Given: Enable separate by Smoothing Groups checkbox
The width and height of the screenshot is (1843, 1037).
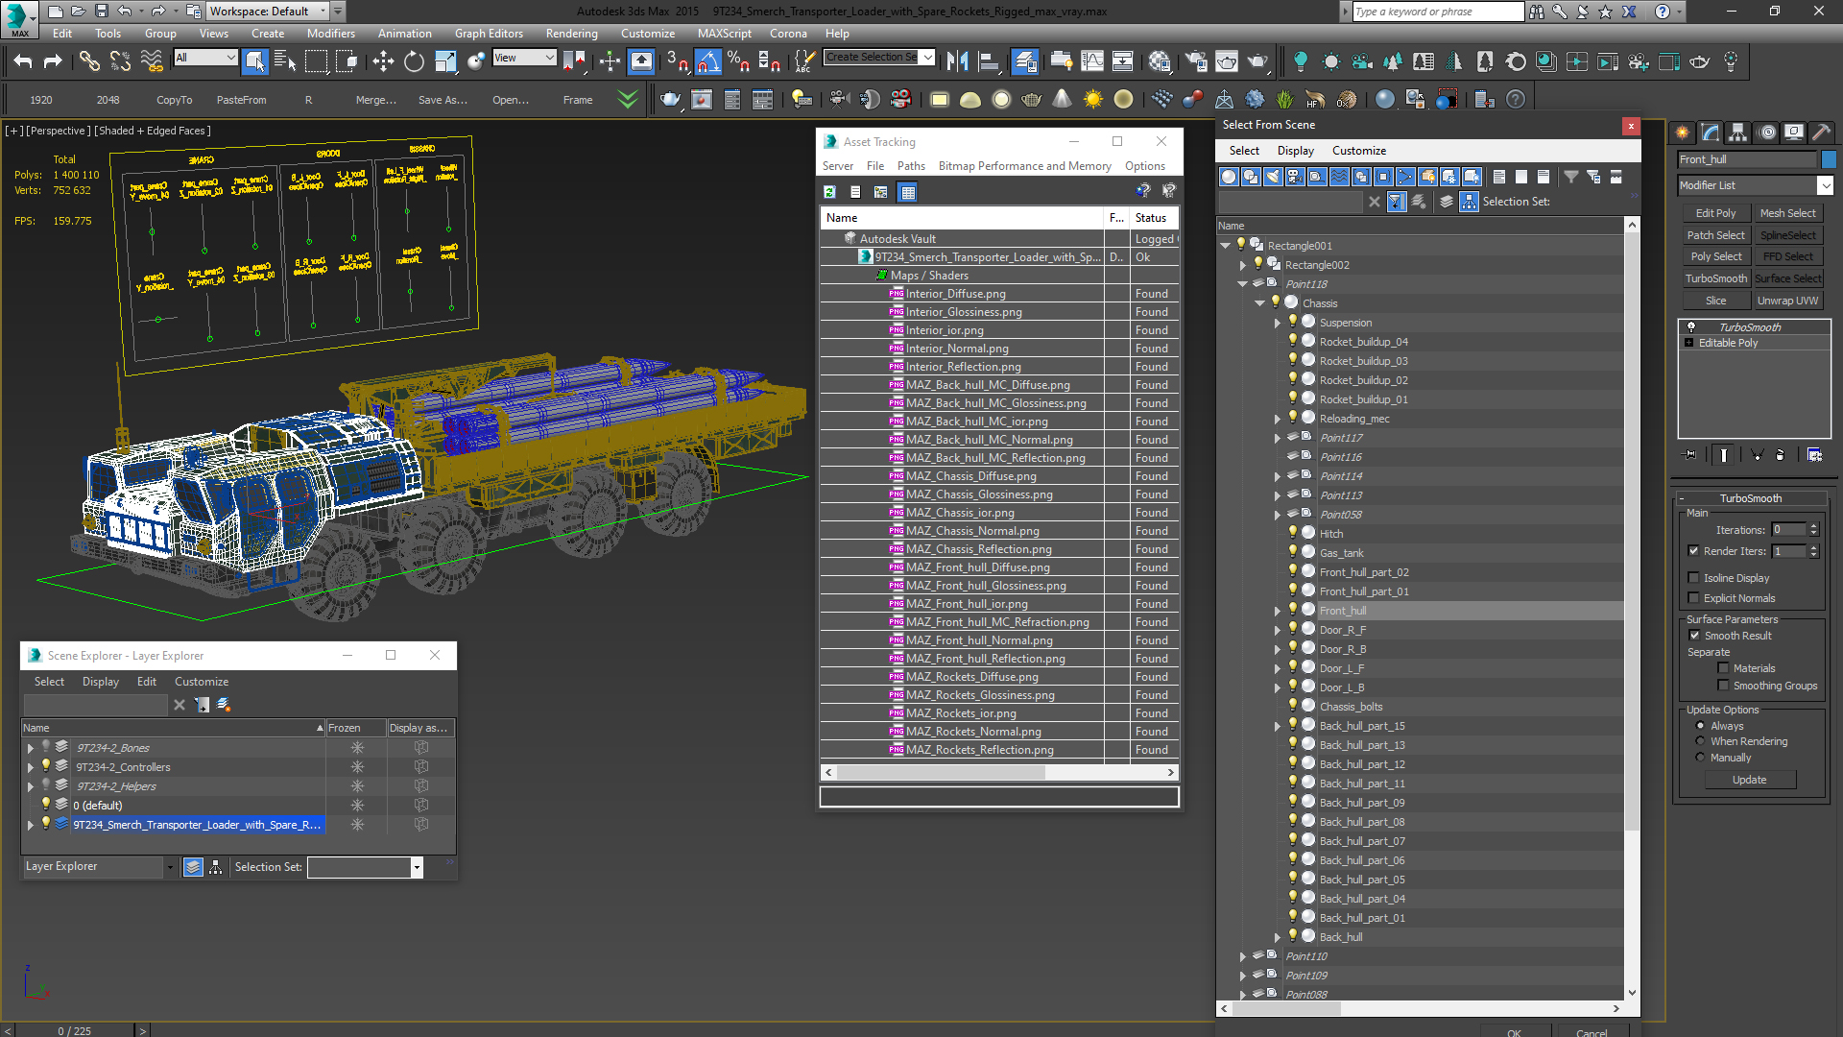Looking at the screenshot, I should coord(1724,686).
